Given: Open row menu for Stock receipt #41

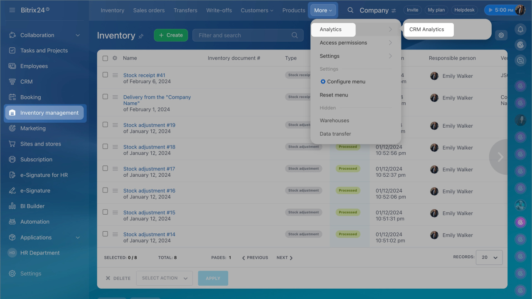Looking at the screenshot, I should click(x=115, y=75).
